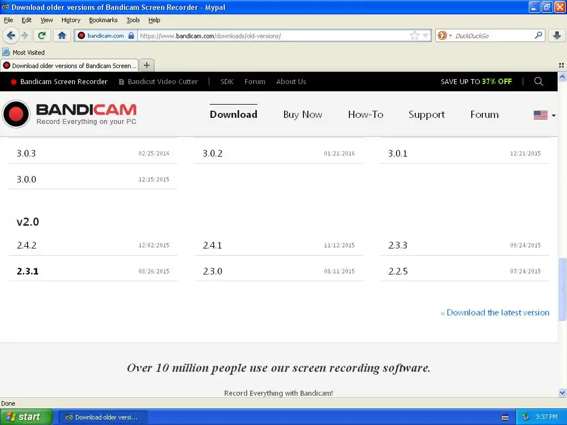The image size is (567, 425).
Task: Open the Tools menu
Action: (133, 20)
